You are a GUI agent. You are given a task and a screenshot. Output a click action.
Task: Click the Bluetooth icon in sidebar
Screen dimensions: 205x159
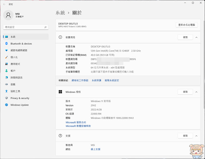click(6, 43)
